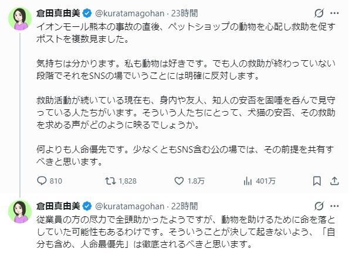Image resolution: width=349 pixels, height=259 pixels.
Task: Click the Grok icon on the second post
Action: pos(319,206)
